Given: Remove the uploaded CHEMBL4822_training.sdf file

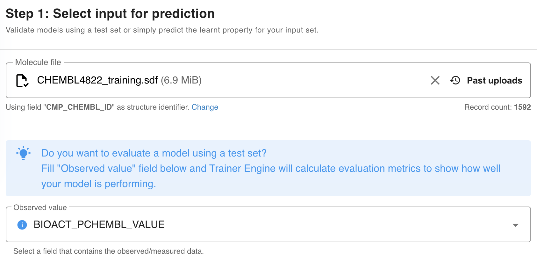Looking at the screenshot, I should click(435, 80).
